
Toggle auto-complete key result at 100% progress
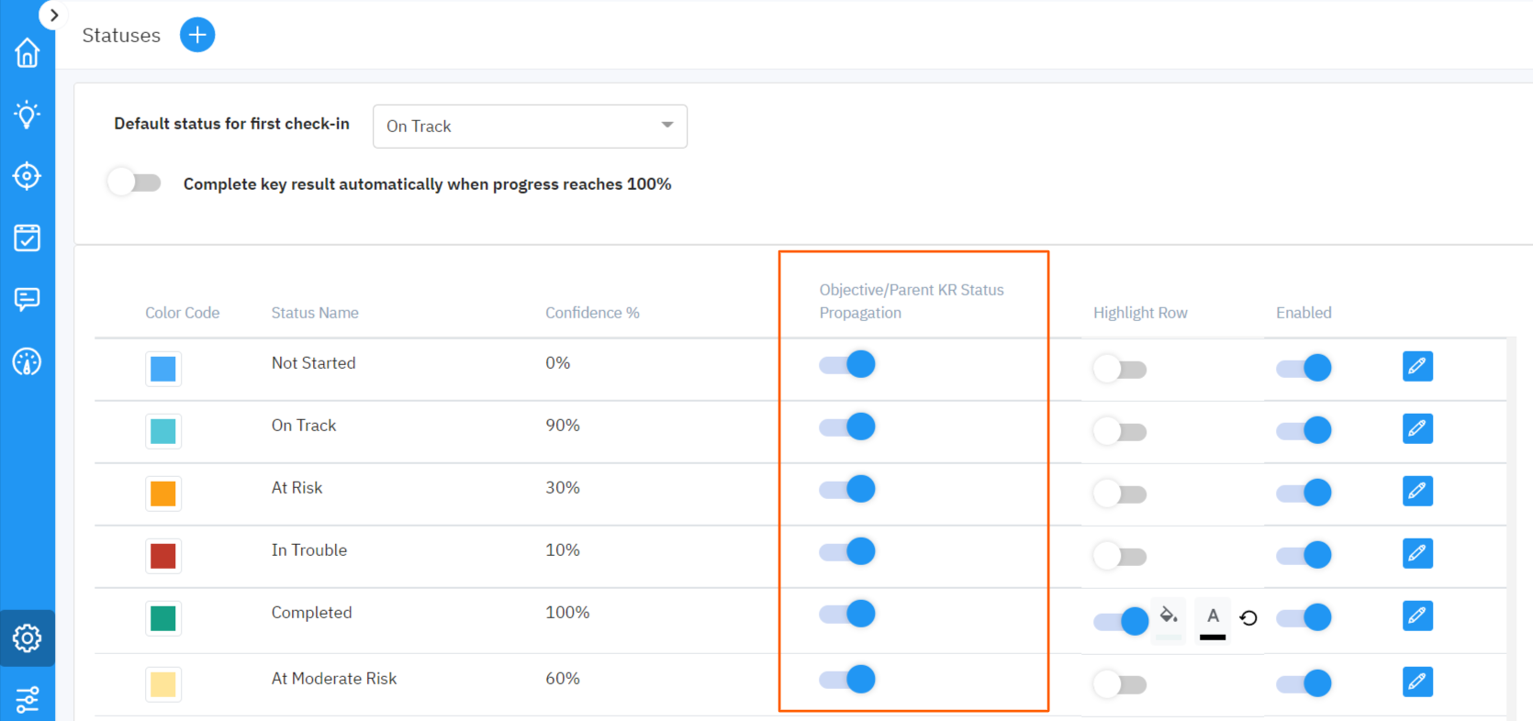(x=134, y=183)
